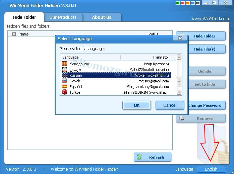Screen dimensions: 234x174
Task: Click the document icon on Remove button
Action: [x=181, y=118]
